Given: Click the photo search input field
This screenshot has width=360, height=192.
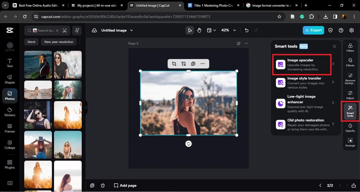Looking at the screenshot, I should coord(46,30).
